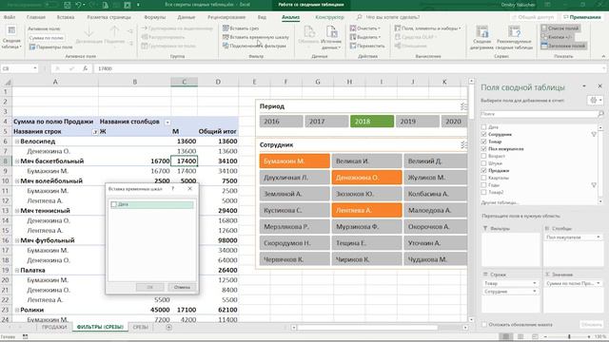
Task: Collapse the Палатка row group
Action: pyautogui.click(x=17, y=270)
